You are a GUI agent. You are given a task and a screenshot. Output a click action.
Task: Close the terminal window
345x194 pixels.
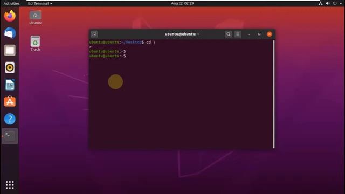click(270, 34)
